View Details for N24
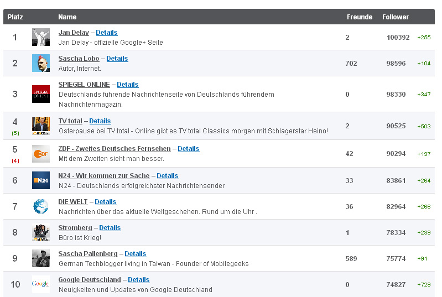This screenshot has width=442, height=297. (168, 175)
